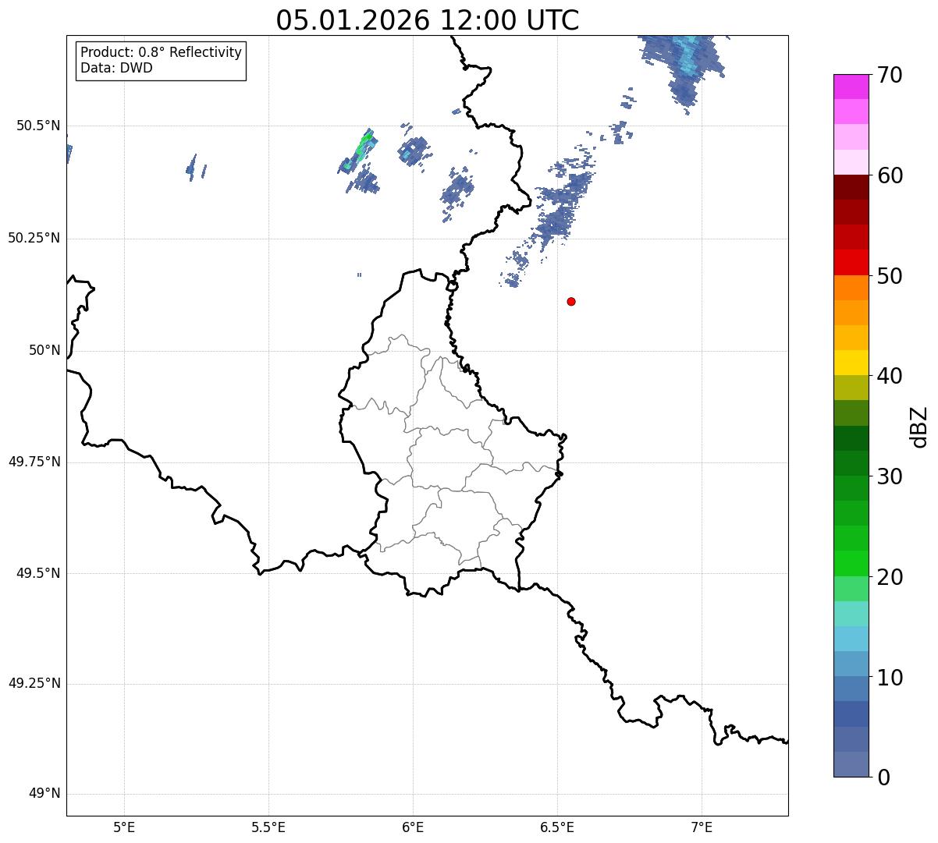Click the 50.25°N latitude label
Viewport: 938px width, 843px height.
pyautogui.click(x=34, y=238)
